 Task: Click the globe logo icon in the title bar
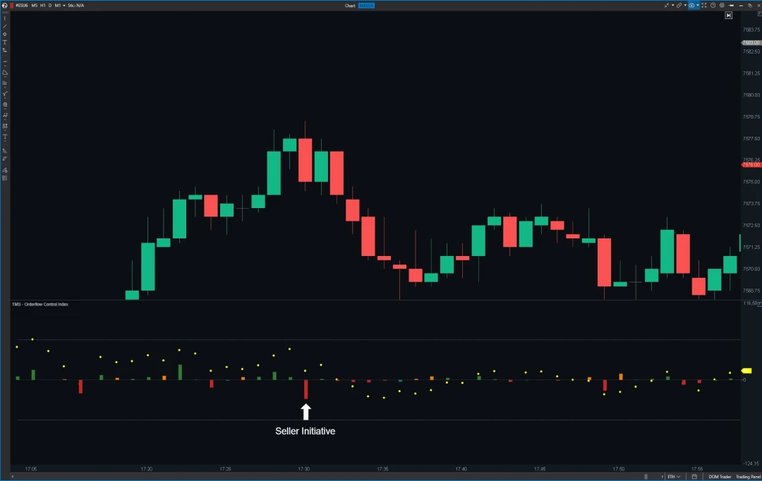click(x=4, y=6)
